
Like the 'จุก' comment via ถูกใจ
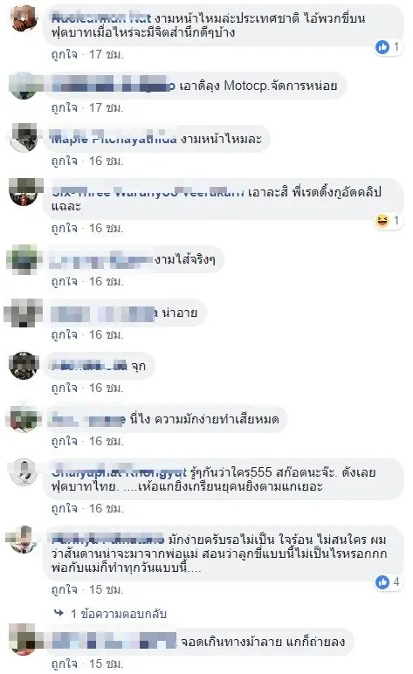pos(64,389)
